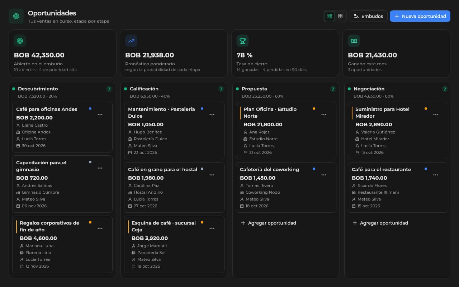Click the person icon beside Ana Rojas

pos(245,132)
